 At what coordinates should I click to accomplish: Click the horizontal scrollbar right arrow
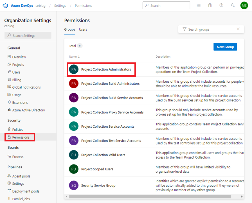[x=242, y=197]
